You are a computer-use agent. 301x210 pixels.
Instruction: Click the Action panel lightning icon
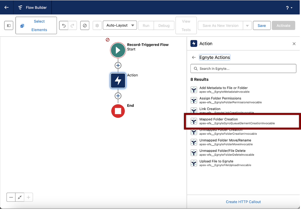coord(194,44)
